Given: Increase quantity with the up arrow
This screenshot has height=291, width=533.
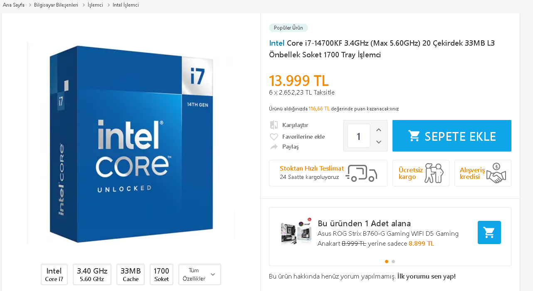Looking at the screenshot, I should (x=379, y=130).
